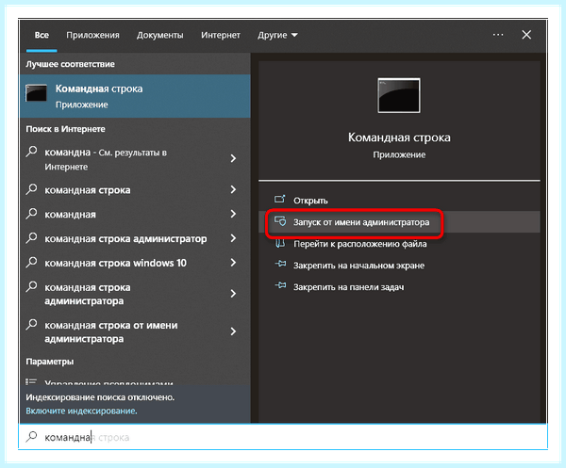Viewport: 566px width, 468px height.
Task: Click search icon beside 'командная' suggestion
Action: pos(31,214)
